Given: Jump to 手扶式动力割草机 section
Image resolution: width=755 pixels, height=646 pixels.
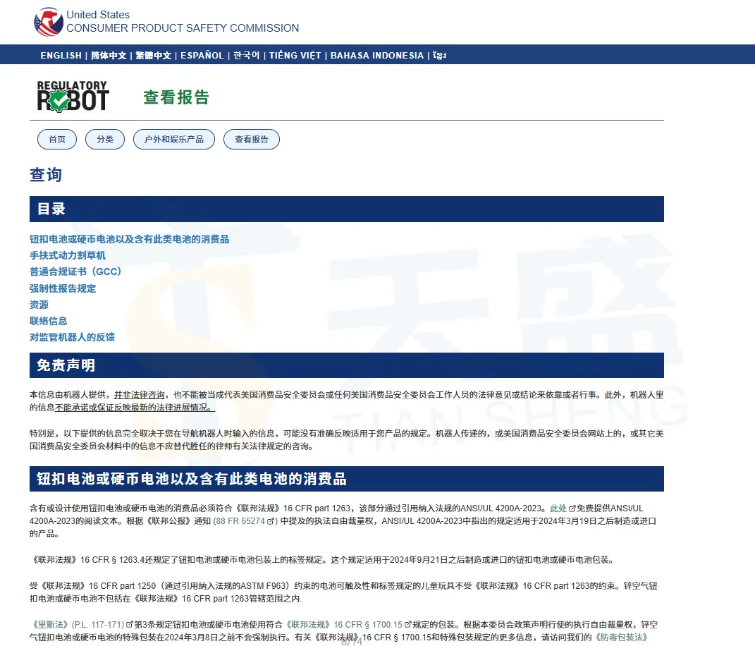Looking at the screenshot, I should [68, 255].
